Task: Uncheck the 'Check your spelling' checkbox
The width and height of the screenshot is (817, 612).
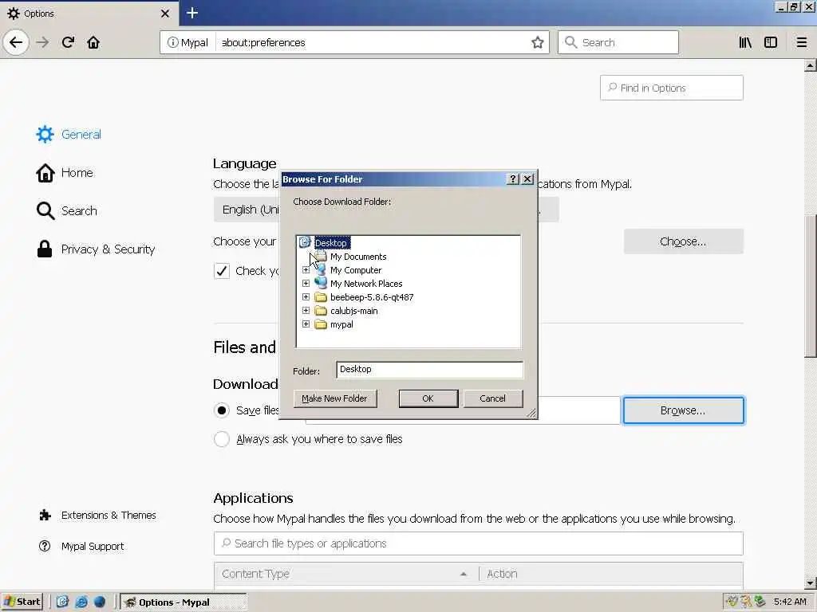Action: (222, 271)
